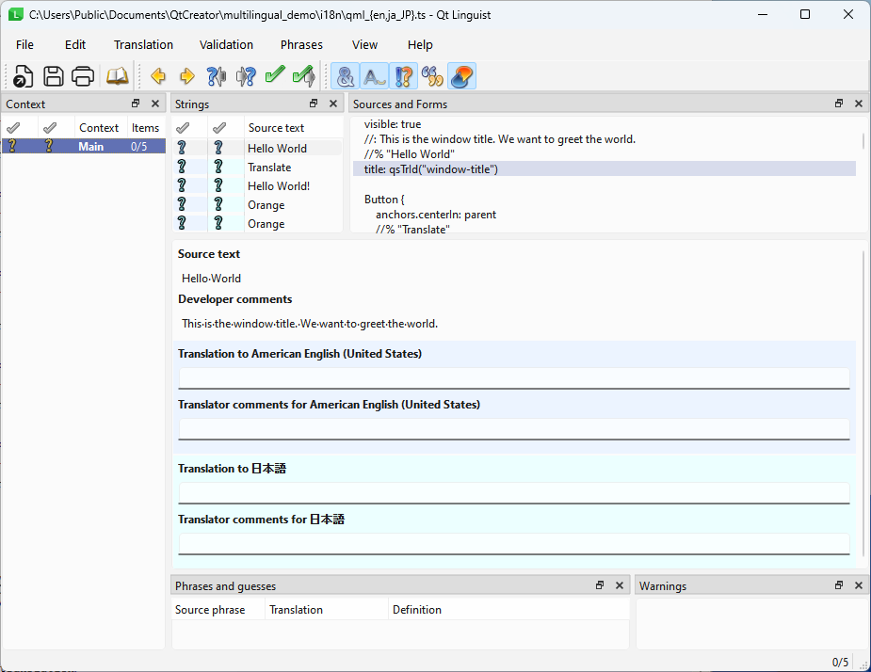Click the Open file toolbar icon
The height and width of the screenshot is (672, 871).
24,76
